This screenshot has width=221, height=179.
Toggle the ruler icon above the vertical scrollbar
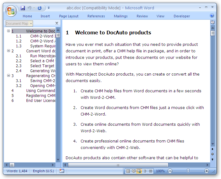(x=213, y=22)
